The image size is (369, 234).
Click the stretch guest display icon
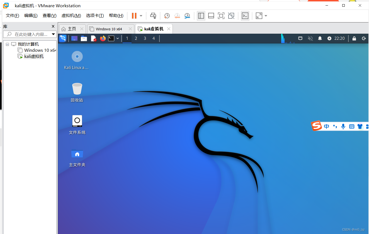click(259, 16)
